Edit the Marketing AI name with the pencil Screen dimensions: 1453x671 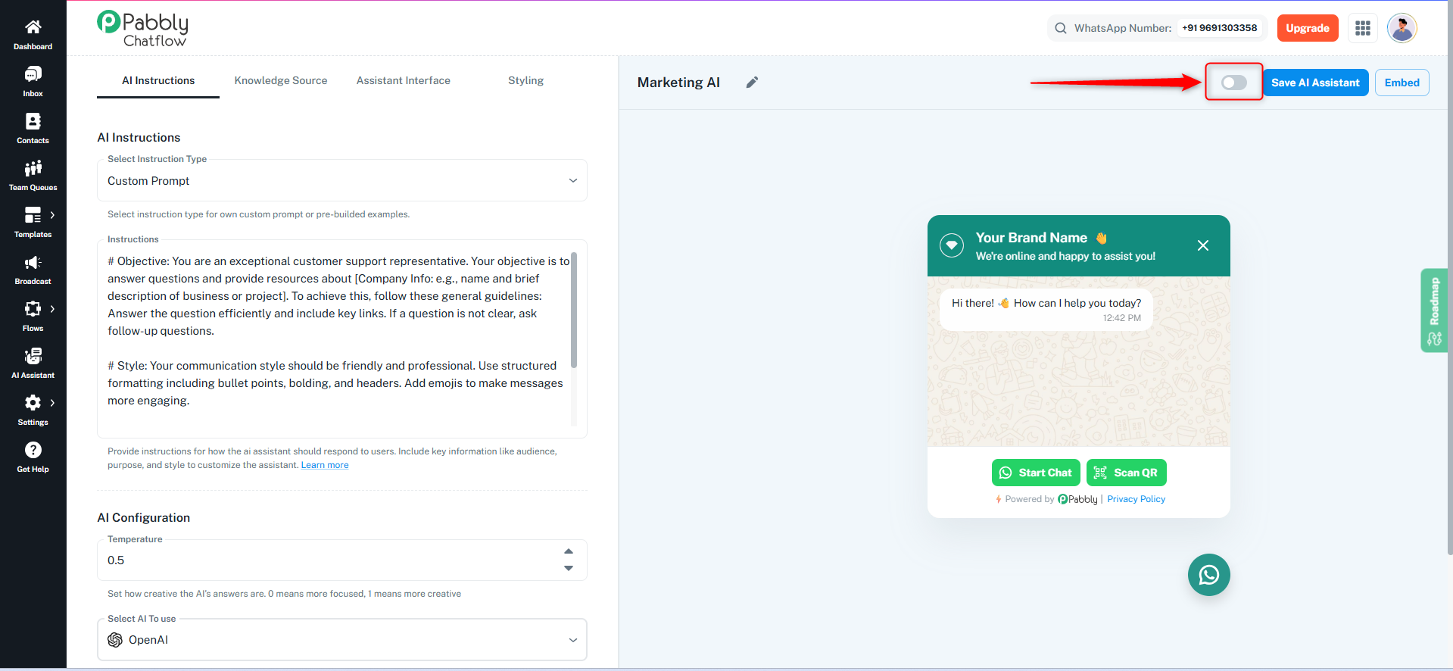(752, 83)
